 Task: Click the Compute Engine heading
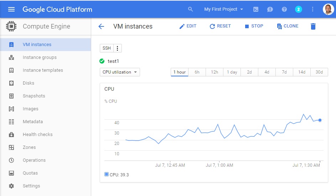pos(47,26)
